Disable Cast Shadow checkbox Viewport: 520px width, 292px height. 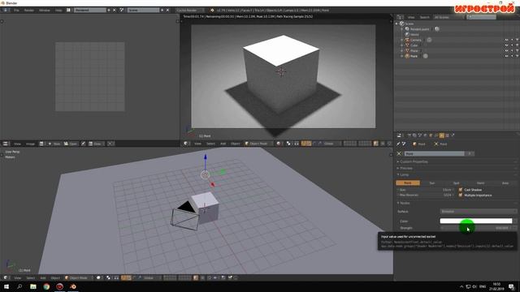(461, 190)
